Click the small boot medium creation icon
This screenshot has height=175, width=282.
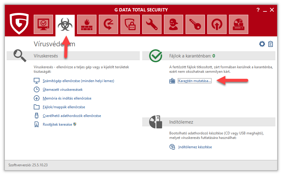pyautogui.click(x=172, y=147)
